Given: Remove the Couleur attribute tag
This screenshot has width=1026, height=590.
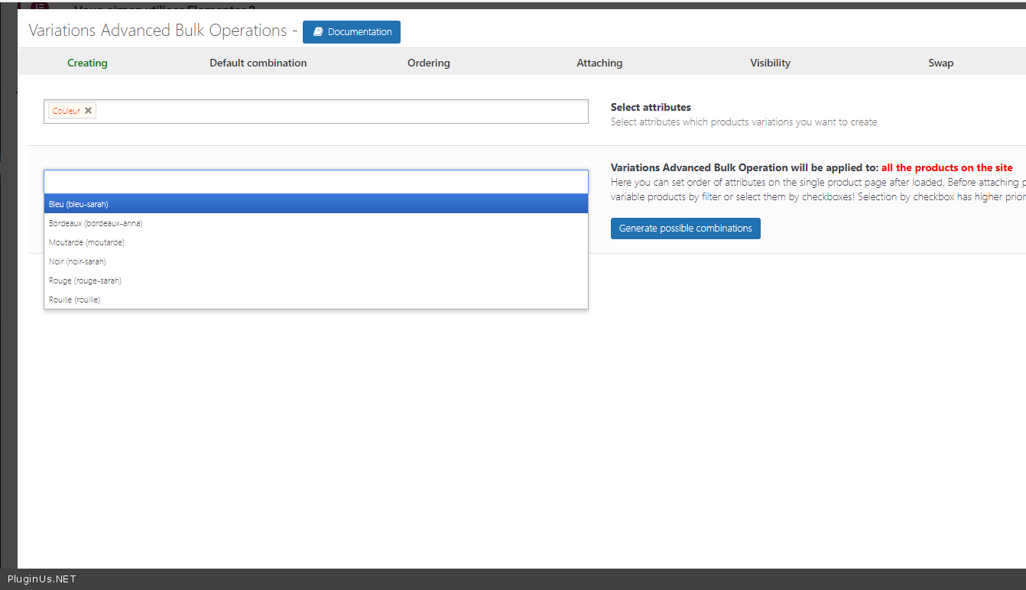Looking at the screenshot, I should [x=89, y=111].
